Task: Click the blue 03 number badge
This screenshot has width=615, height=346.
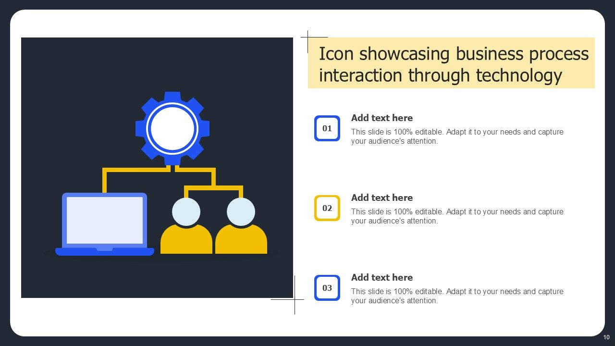Action: [x=327, y=288]
